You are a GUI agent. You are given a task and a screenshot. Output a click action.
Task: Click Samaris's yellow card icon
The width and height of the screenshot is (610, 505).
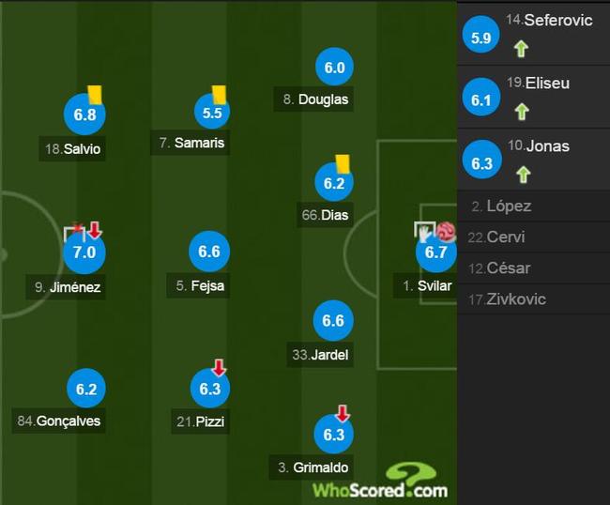click(219, 95)
